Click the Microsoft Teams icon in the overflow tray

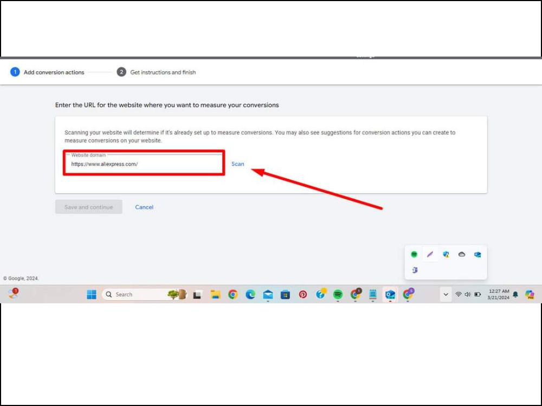pos(415,270)
